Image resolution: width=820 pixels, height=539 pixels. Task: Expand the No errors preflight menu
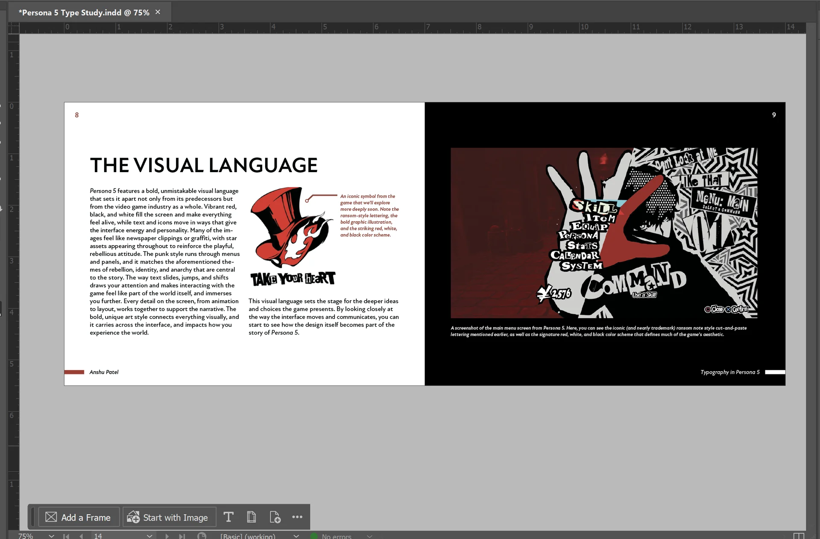tap(369, 536)
